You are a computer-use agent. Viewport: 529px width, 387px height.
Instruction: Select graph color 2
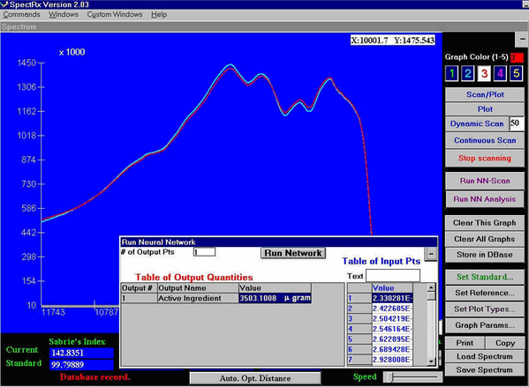(x=468, y=73)
